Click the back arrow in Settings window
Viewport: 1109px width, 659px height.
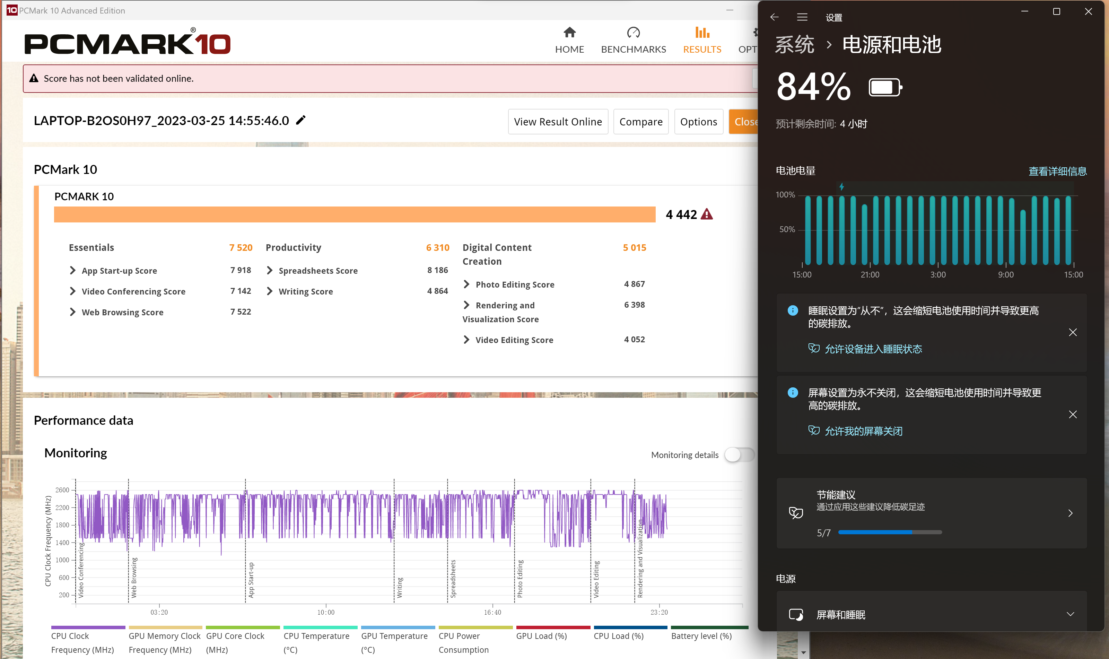coord(775,17)
